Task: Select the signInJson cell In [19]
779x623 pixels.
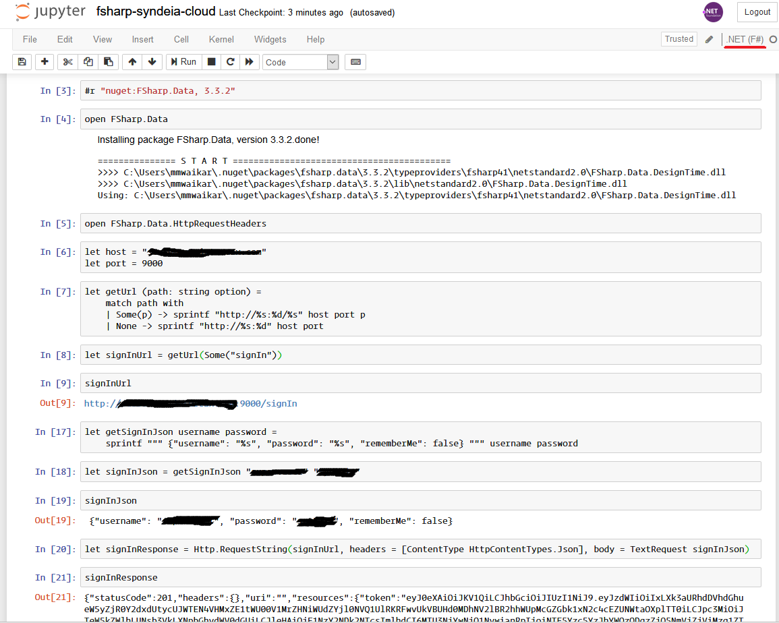Action: tap(420, 500)
